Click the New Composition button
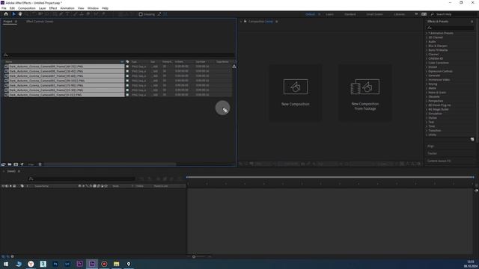This screenshot has width=479, height=269. [295, 93]
